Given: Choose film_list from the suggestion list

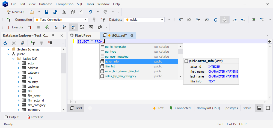Looking at the screenshot, I should coord(139,66).
